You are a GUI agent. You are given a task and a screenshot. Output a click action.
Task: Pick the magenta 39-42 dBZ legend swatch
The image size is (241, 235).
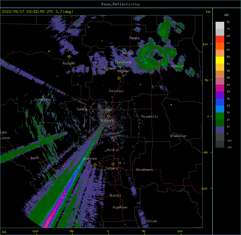tap(220, 88)
